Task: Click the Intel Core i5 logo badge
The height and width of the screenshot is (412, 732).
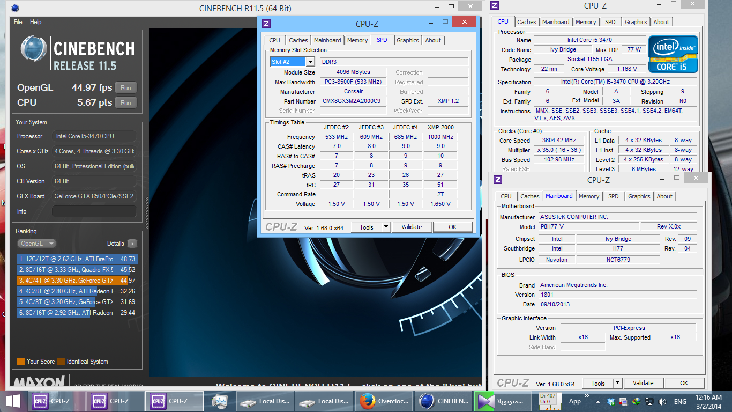Action: pos(673,54)
